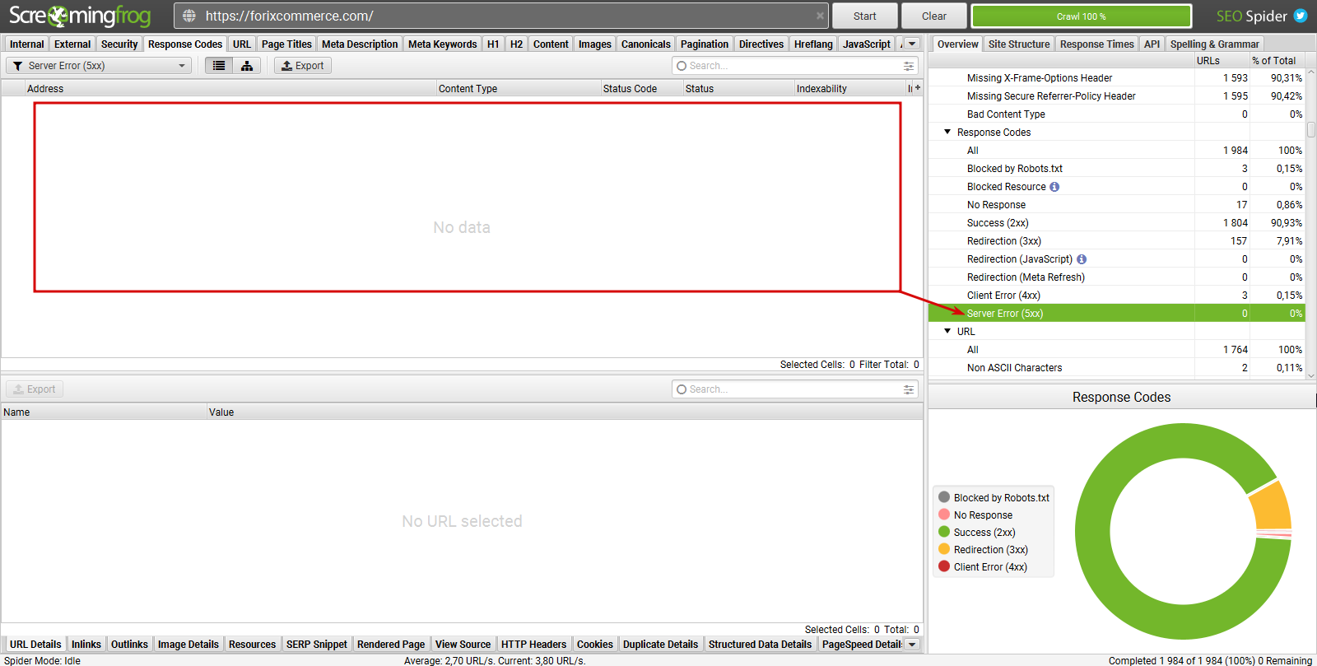Viewport: 1317px width, 666px height.
Task: Open the Response Times tab
Action: pos(1097,44)
